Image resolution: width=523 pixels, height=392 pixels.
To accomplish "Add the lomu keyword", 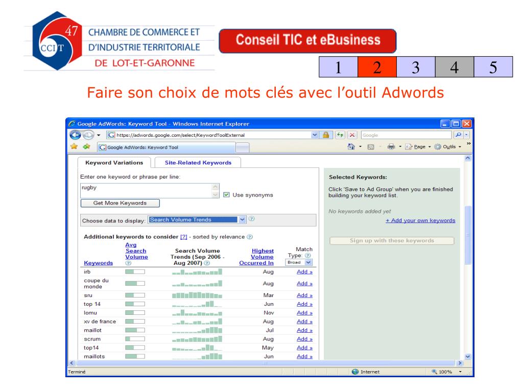I will 304,313.
